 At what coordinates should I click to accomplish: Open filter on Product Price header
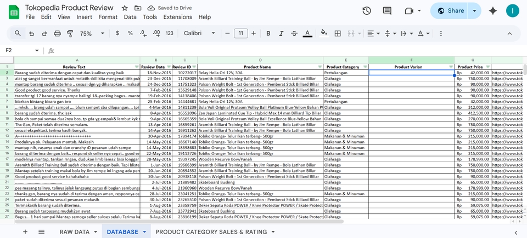pos(487,67)
